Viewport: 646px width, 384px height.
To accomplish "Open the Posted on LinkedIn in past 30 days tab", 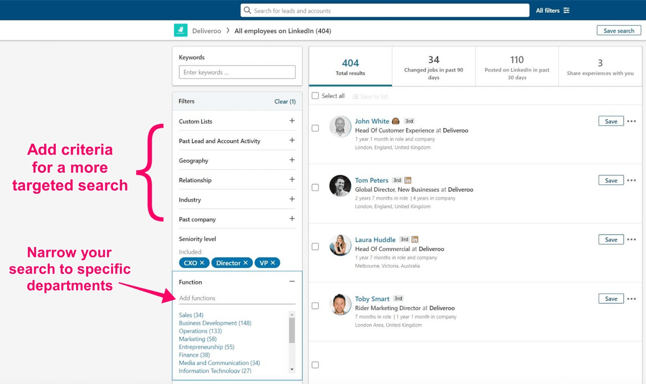I will click(517, 66).
